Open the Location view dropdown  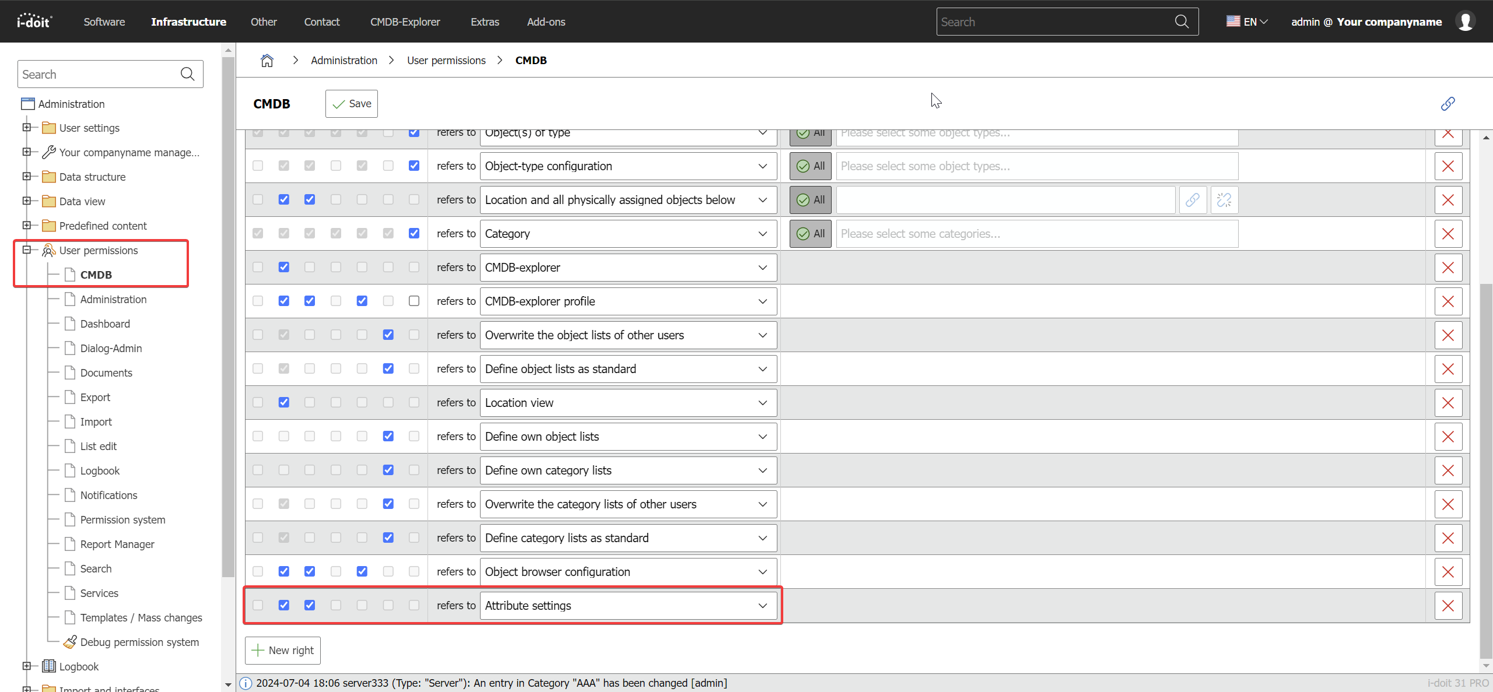pyautogui.click(x=628, y=403)
